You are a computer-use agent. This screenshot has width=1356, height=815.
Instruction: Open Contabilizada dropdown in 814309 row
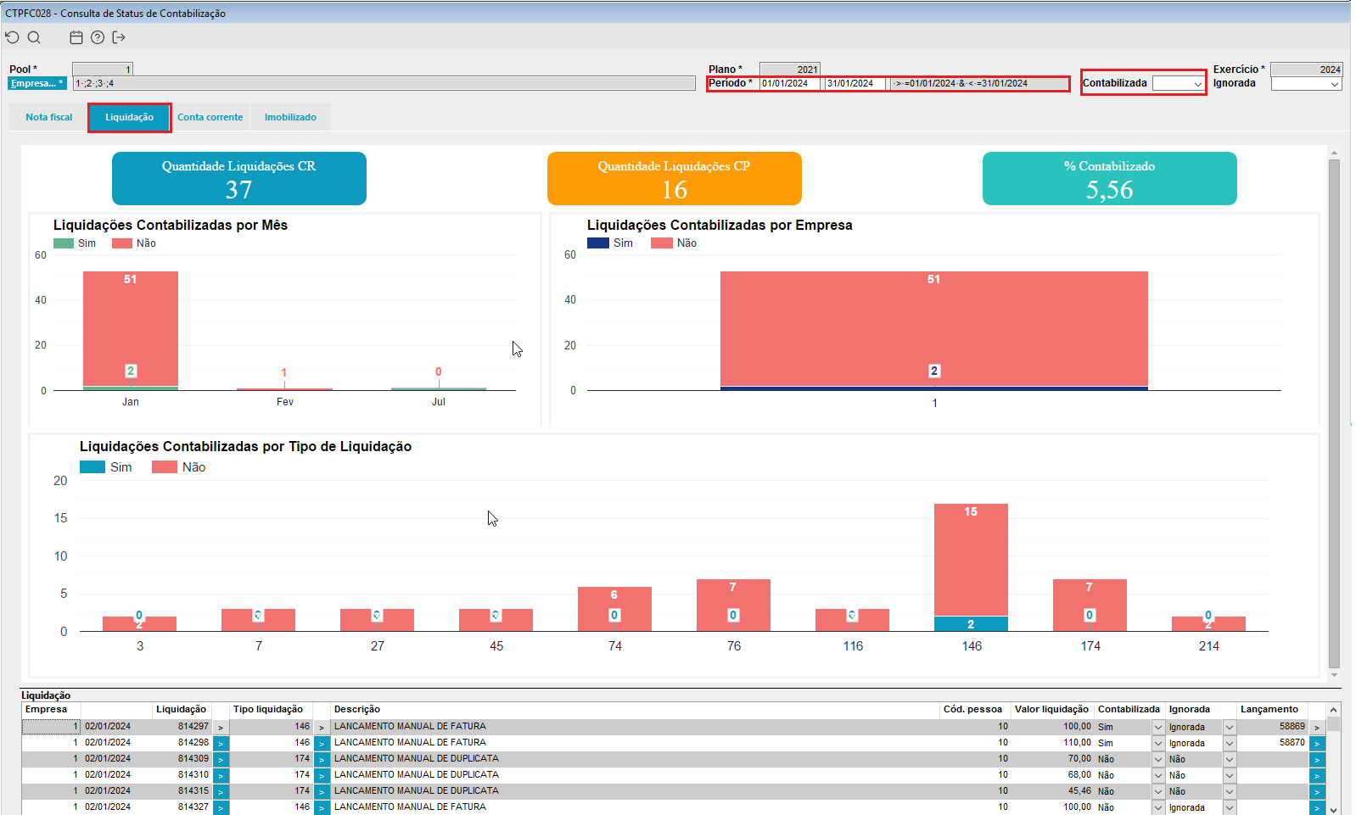point(1157,759)
